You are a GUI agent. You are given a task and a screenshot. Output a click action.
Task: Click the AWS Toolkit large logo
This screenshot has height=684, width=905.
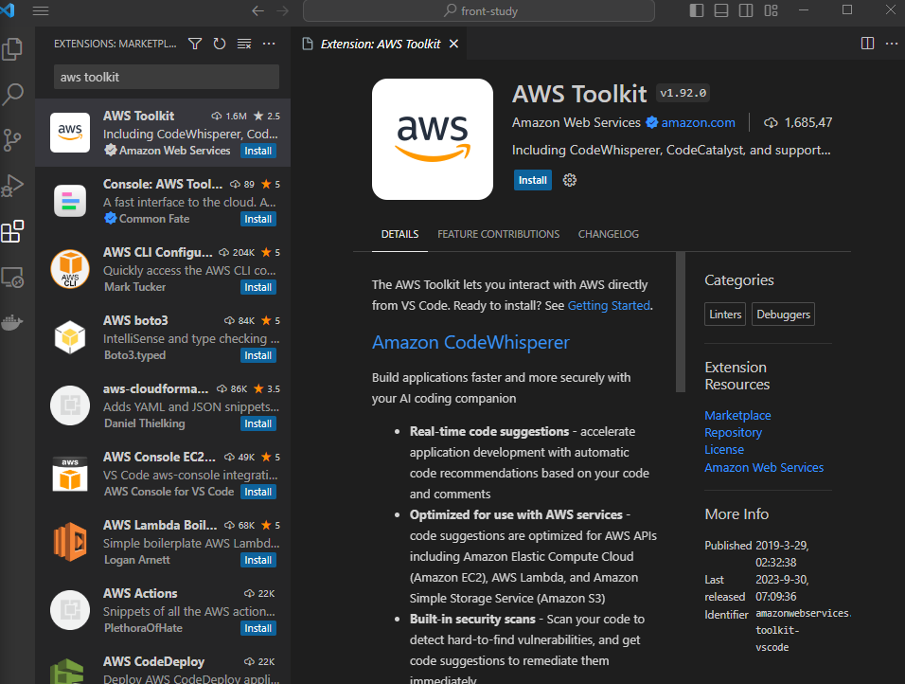click(433, 139)
